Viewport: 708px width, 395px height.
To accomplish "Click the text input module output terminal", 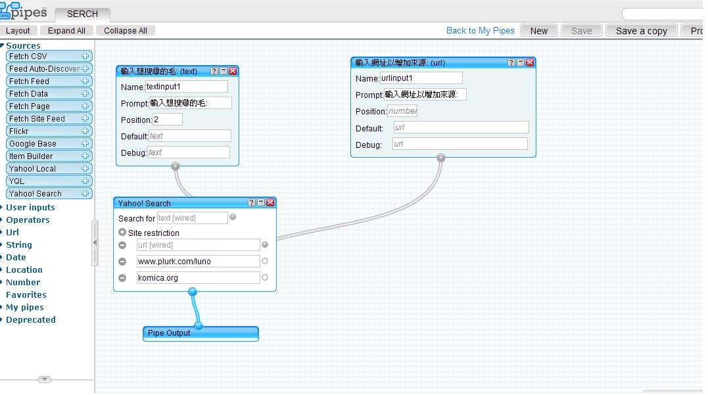I will click(x=176, y=166).
